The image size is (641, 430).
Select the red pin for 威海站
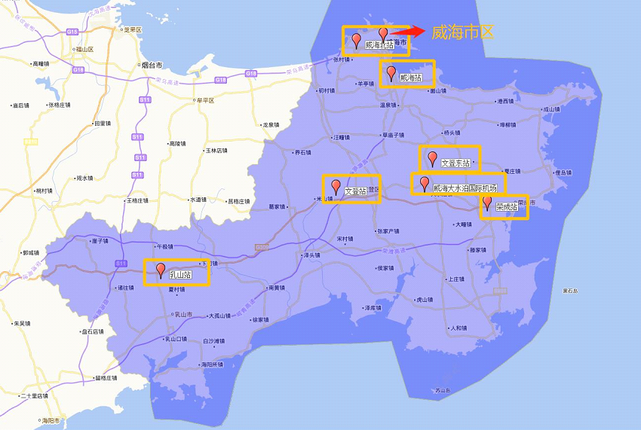click(391, 74)
